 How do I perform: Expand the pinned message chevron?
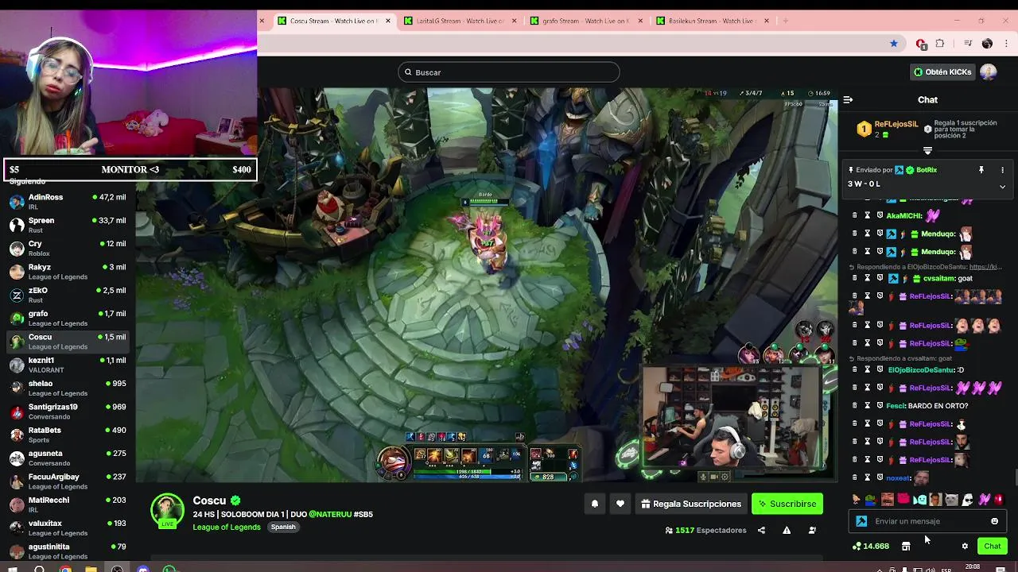(1002, 187)
